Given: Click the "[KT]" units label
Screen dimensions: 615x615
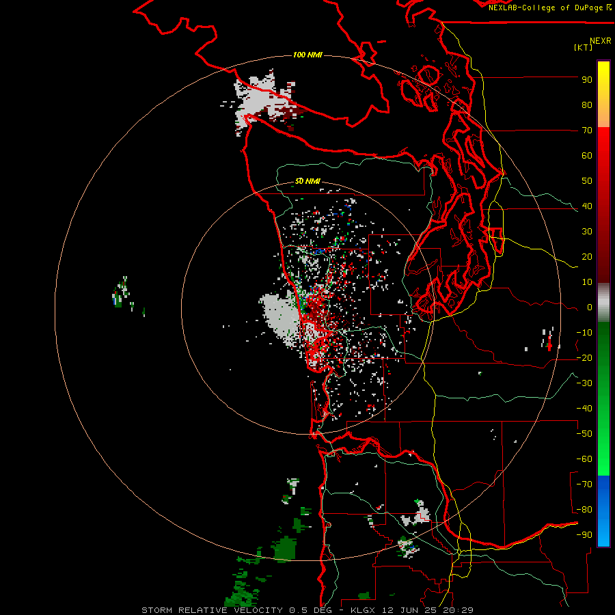Looking at the screenshot, I should click(x=584, y=47).
